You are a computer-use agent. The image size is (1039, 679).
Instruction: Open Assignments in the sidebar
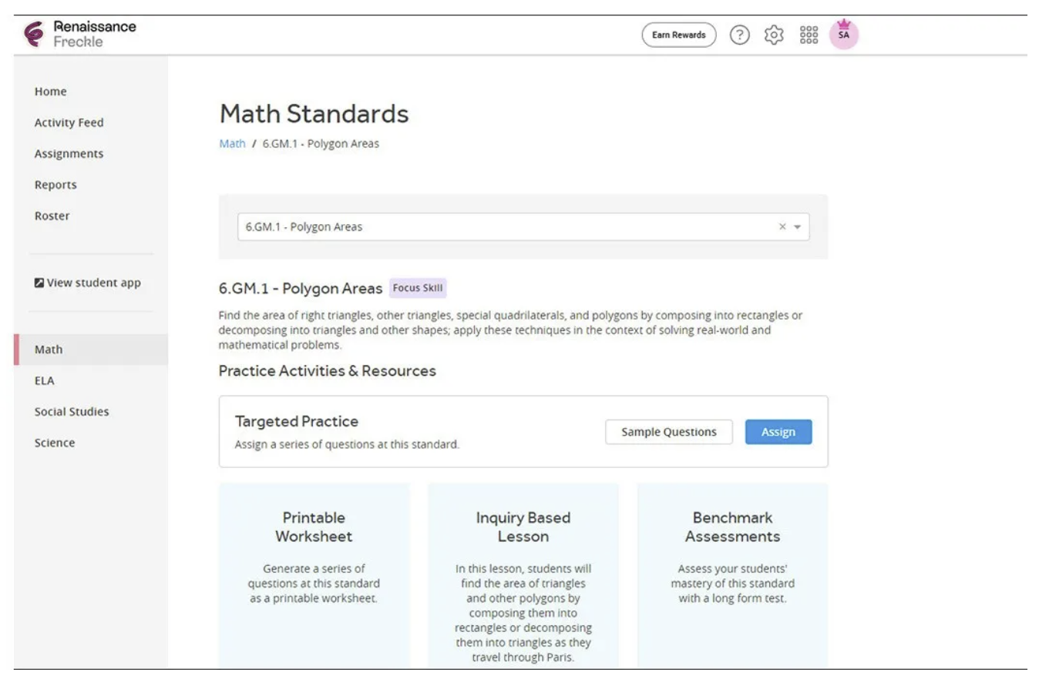tap(69, 154)
